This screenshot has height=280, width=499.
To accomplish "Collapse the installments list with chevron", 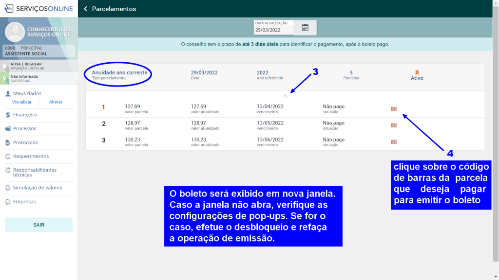I will point(285,96).
